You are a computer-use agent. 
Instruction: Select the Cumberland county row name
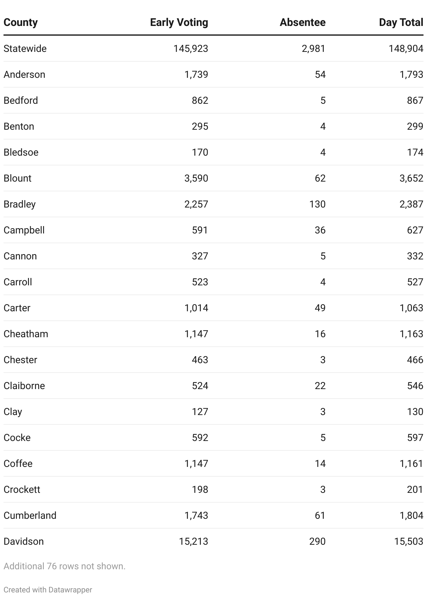click(30, 515)
